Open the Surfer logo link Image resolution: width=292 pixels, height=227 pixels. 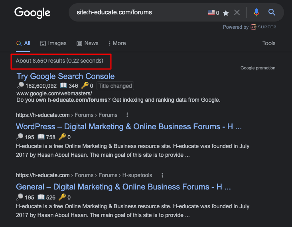point(263,27)
